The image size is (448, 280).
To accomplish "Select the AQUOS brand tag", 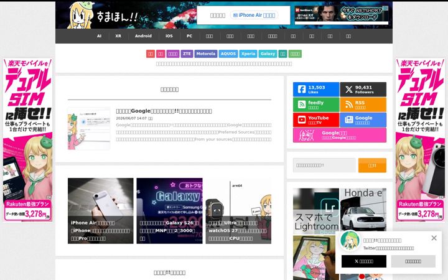I will (228, 54).
